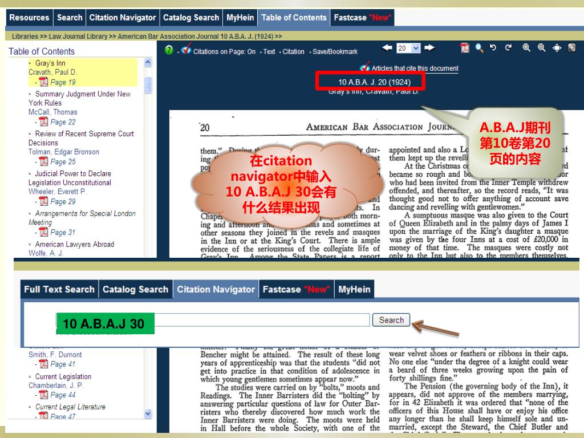Image resolution: width=584 pixels, height=438 pixels.
Task: Go to previous page with left arrow
Action: point(387,48)
